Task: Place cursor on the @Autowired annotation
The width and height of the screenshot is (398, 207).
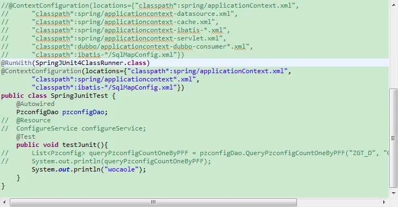Action: (35, 104)
